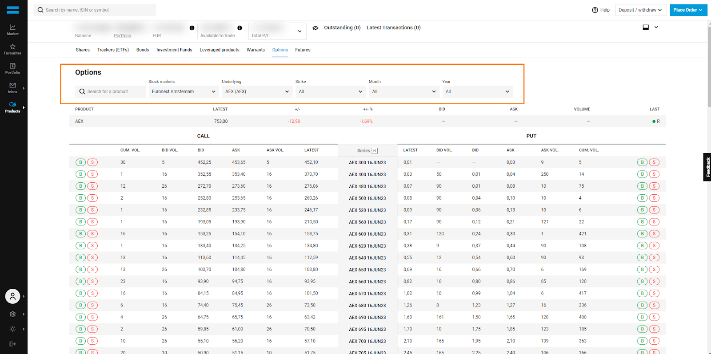
Task: Click put Buy button for AEX 400 16JUN23
Action: click(642, 174)
